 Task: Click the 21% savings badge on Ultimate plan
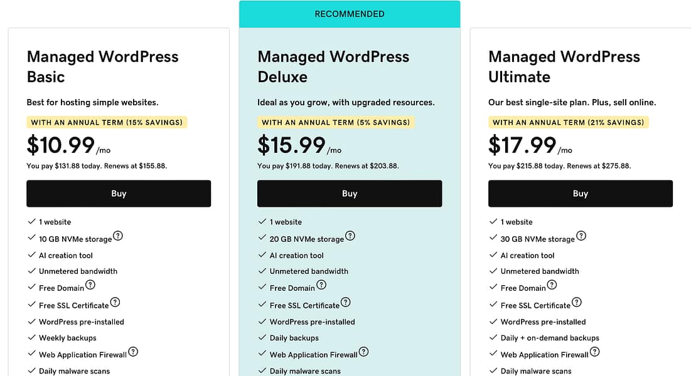tap(569, 122)
